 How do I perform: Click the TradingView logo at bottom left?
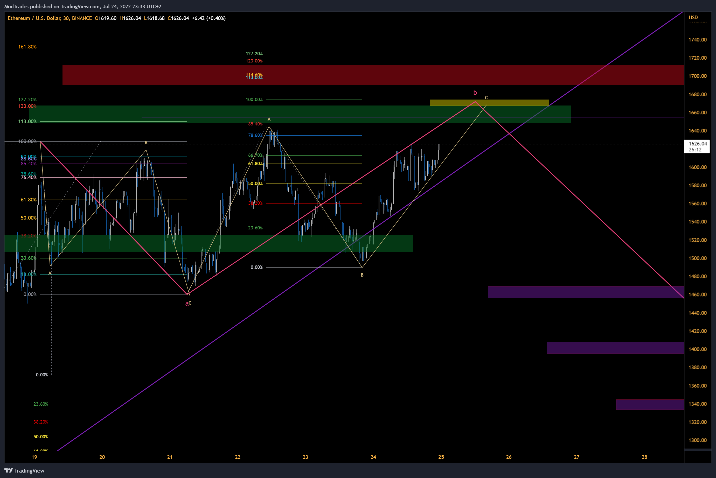[x=24, y=470]
